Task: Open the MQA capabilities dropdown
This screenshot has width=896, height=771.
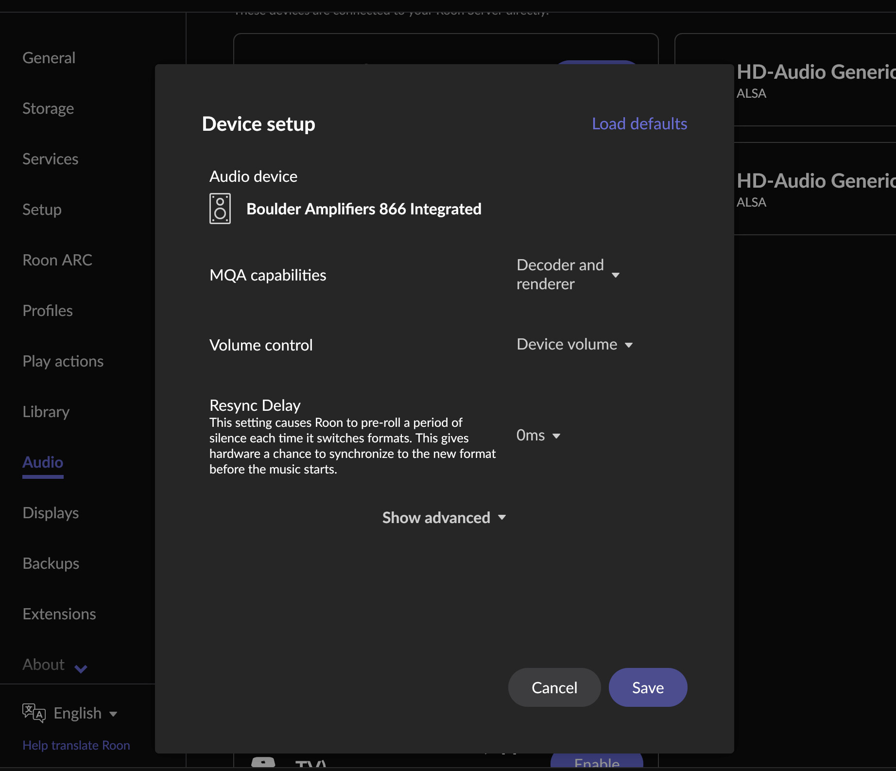Action: click(568, 275)
